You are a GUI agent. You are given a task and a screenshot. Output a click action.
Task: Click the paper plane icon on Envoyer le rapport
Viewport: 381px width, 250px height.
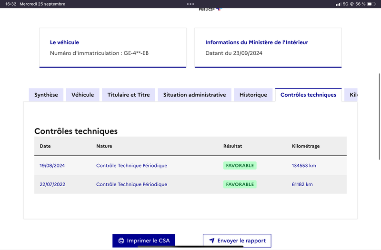tap(211, 240)
